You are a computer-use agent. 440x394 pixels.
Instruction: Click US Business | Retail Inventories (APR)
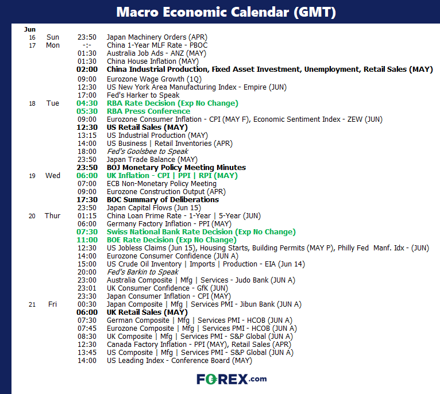[x=169, y=144]
